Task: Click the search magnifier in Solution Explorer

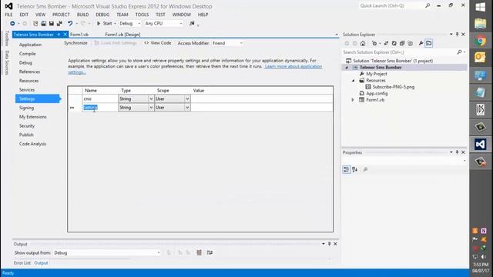Action: pos(459,52)
